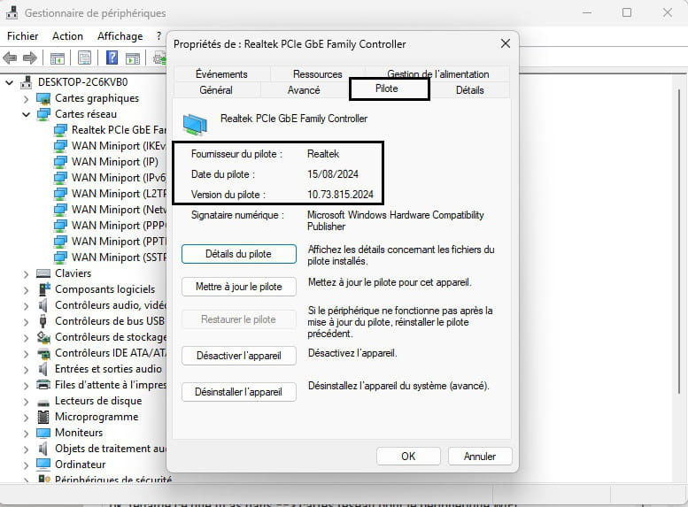Expand the Lecteurs de disque node
Screen dimensions: 688x507
click(x=26, y=402)
